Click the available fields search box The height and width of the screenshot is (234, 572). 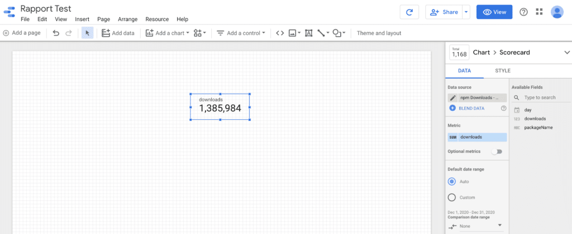[x=540, y=97]
